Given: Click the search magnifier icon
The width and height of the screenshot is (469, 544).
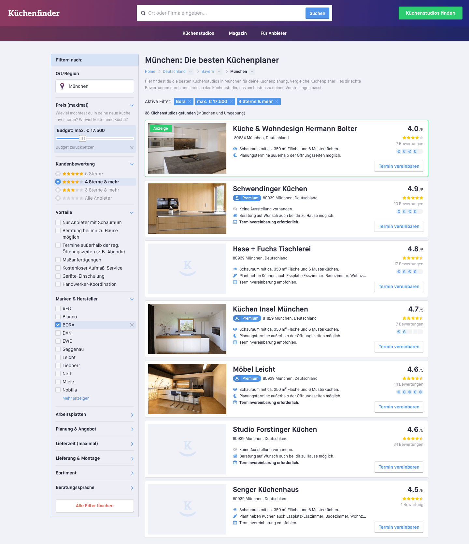Looking at the screenshot, I should (143, 13).
